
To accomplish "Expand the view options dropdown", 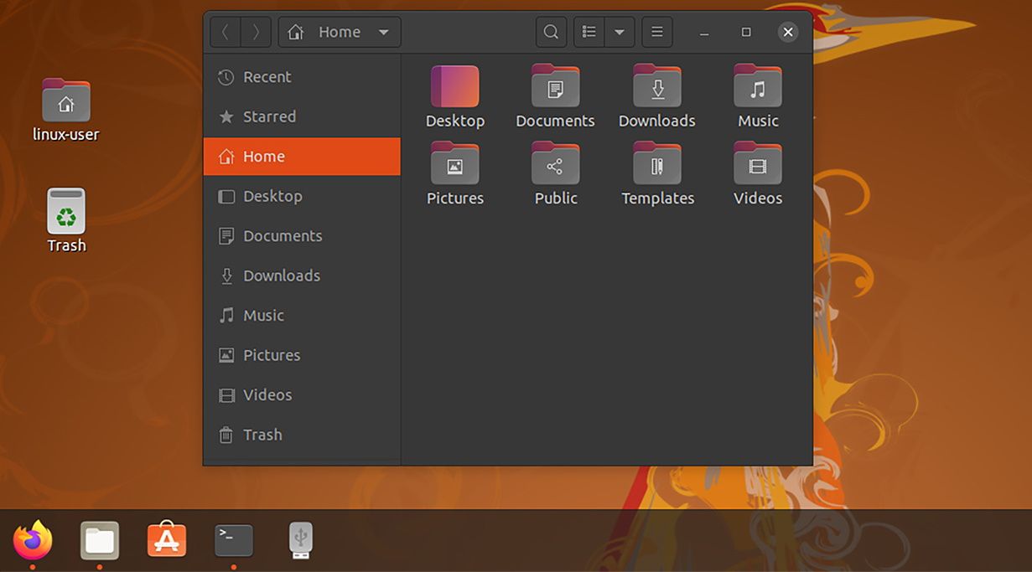I will tap(620, 31).
